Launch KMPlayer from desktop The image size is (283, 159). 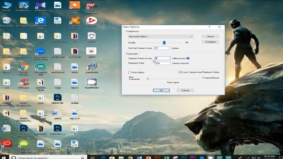(x=40, y=7)
